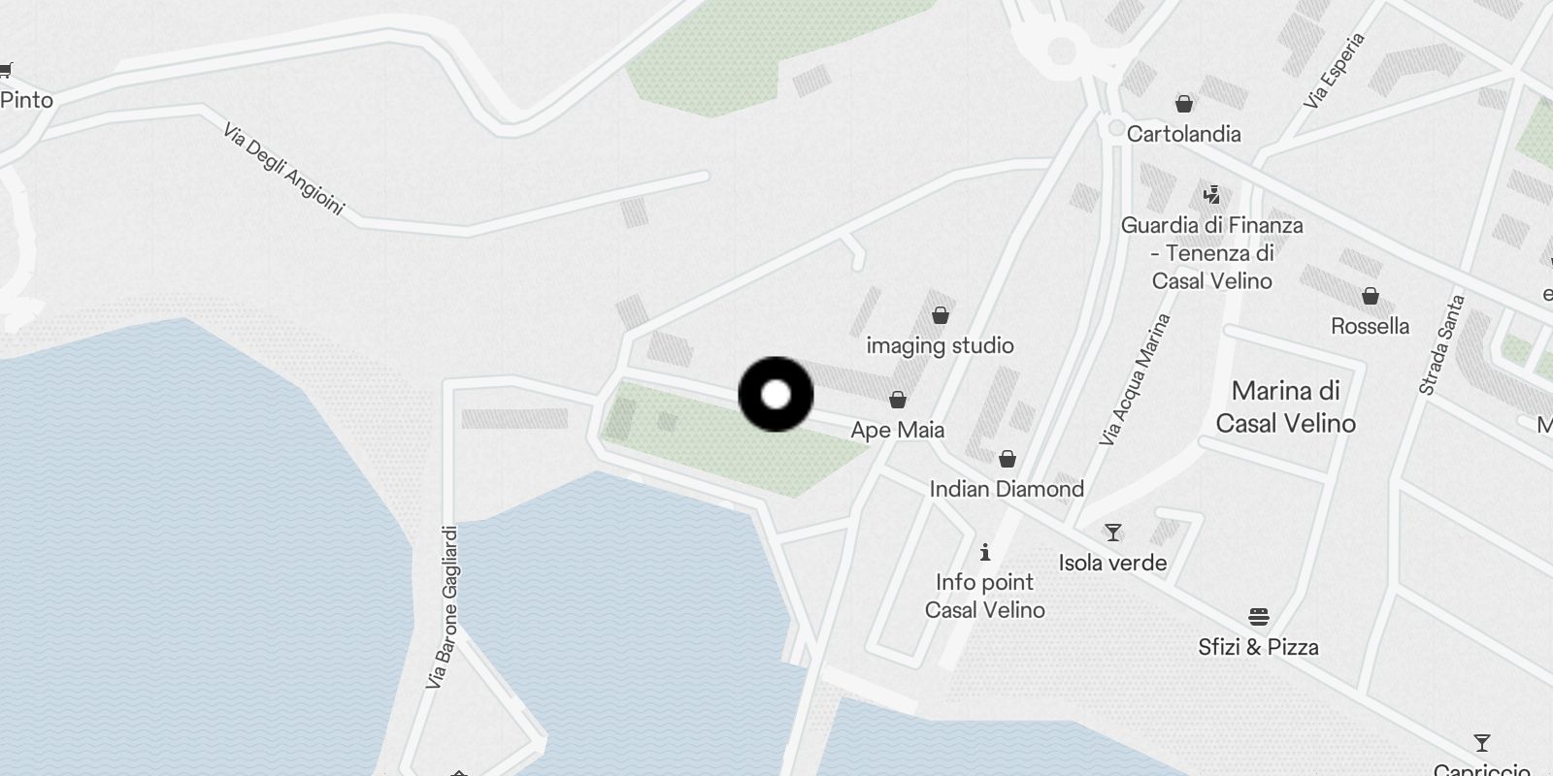The width and height of the screenshot is (1553, 776).
Task: Click the Info point Casal Velino text
Action: click(x=985, y=596)
